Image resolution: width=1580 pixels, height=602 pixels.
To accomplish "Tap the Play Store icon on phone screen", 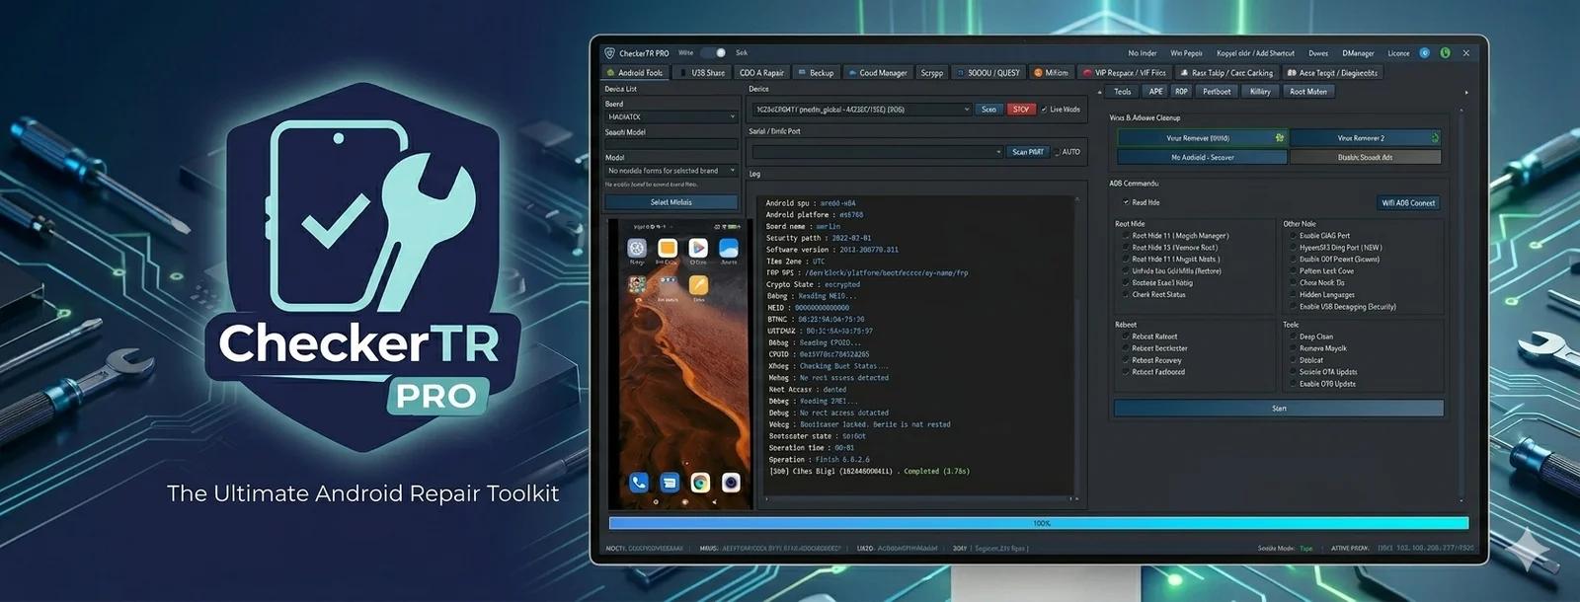I will coord(698,248).
